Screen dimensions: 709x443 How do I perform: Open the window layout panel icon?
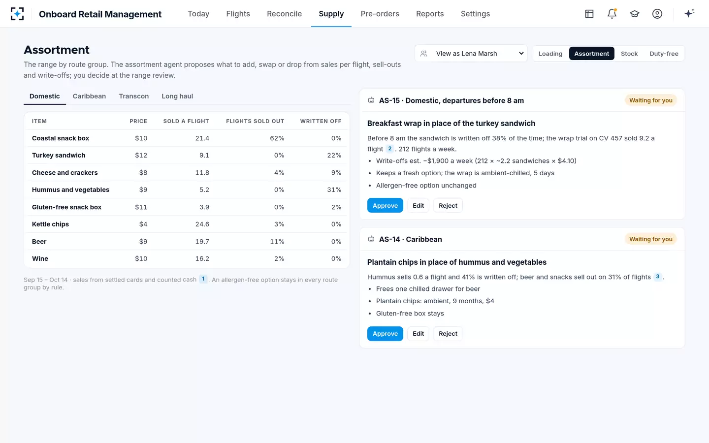(x=589, y=14)
